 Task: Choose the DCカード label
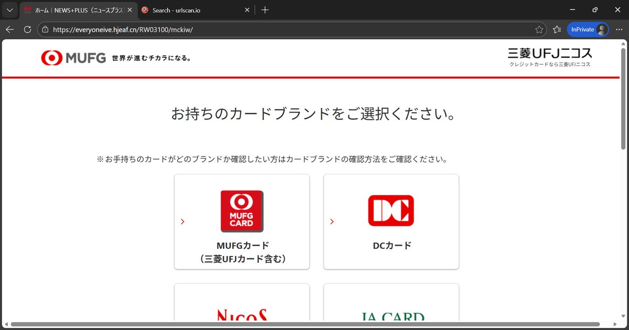tap(392, 246)
